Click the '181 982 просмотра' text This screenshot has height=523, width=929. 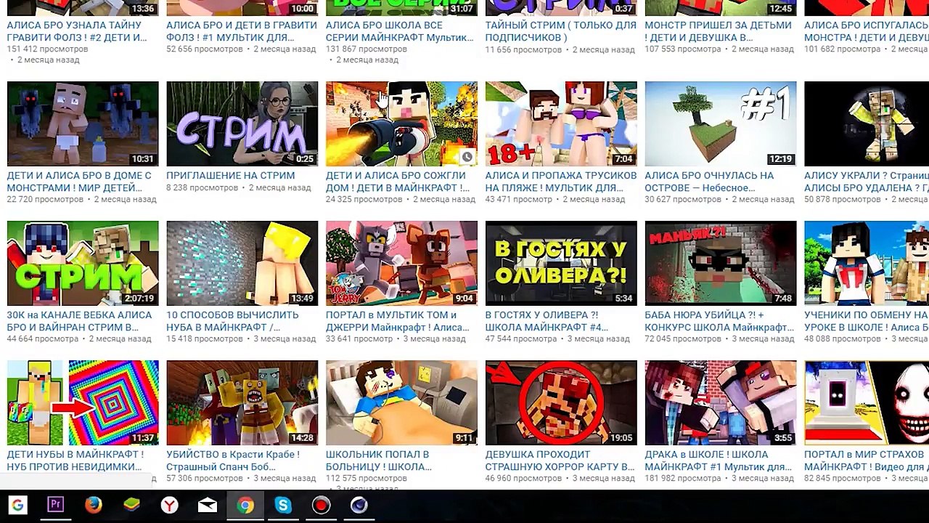pyautogui.click(x=683, y=478)
